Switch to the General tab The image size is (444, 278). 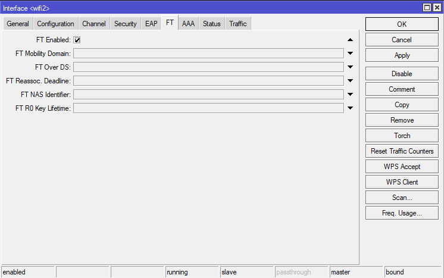(x=18, y=24)
